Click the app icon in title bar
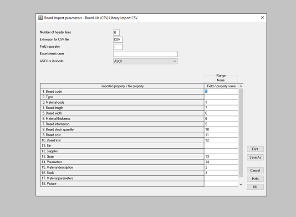296x217 pixels. point(40,17)
